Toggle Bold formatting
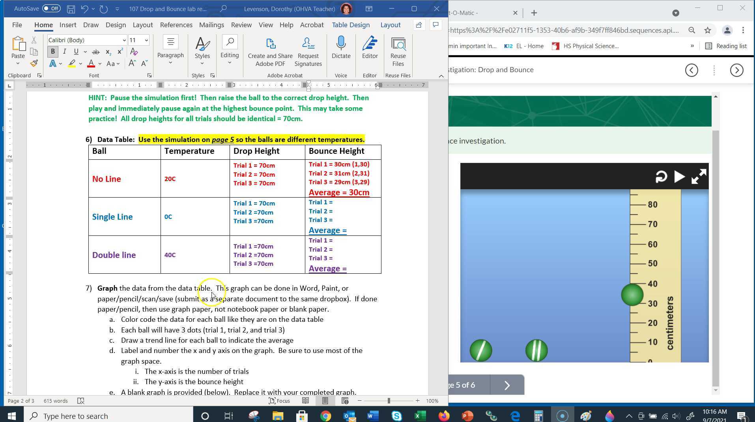Image resolution: width=755 pixels, height=422 pixels. (52, 52)
